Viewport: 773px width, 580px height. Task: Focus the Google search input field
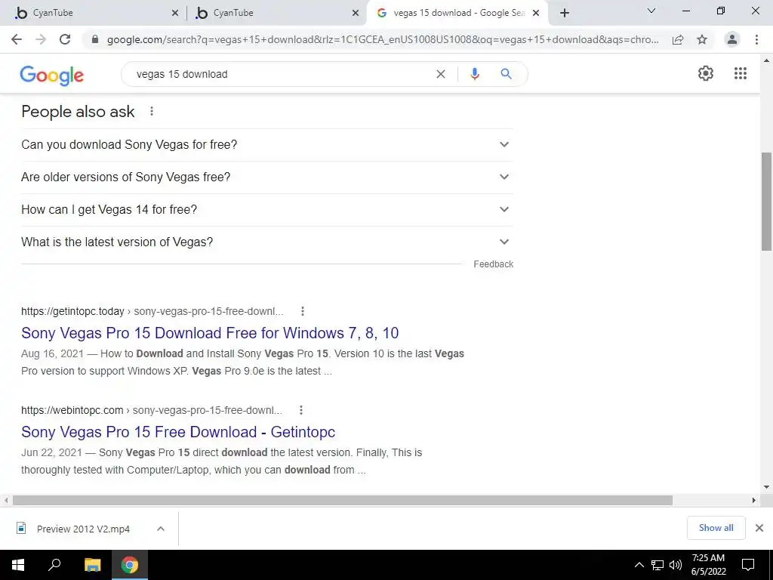[281, 74]
